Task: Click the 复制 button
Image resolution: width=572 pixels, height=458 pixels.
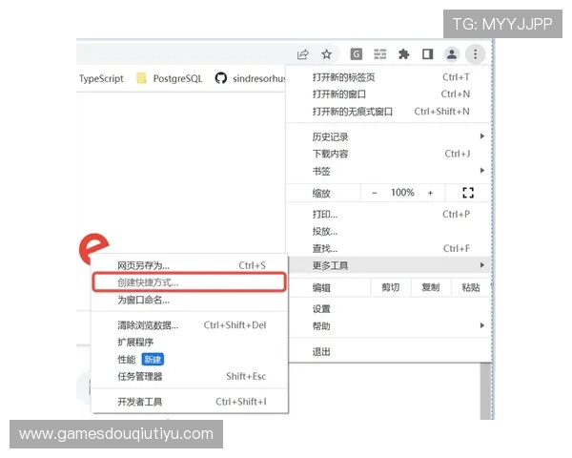Action: pyautogui.click(x=431, y=287)
